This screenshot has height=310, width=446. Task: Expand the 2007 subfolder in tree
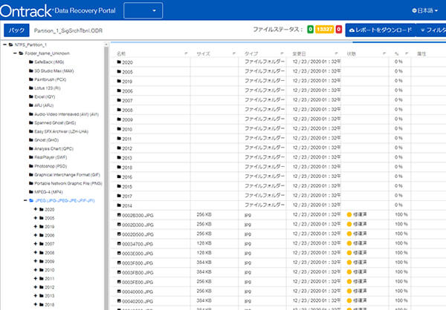(36, 243)
